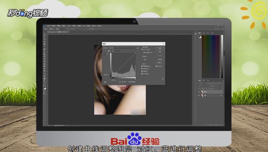The image size is (268, 152).
Task: Toggle the Baseline checkbox in Curves
Action: coord(142,71)
